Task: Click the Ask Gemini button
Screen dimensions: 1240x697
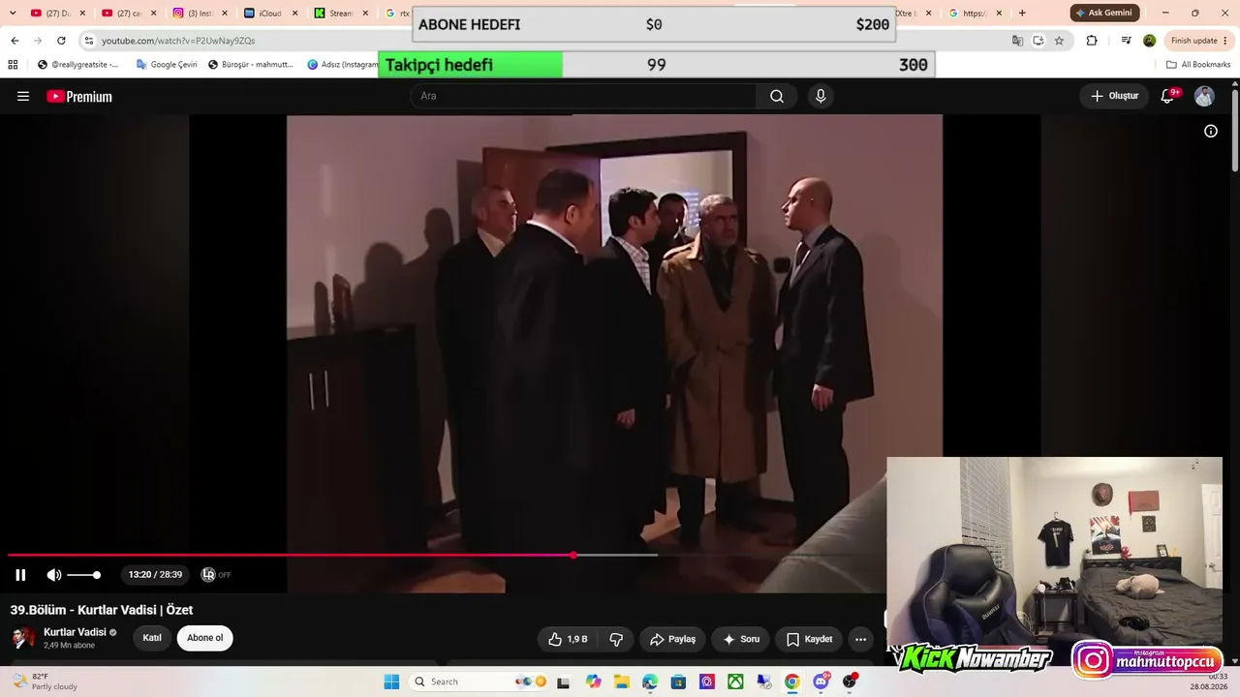Action: [1104, 13]
